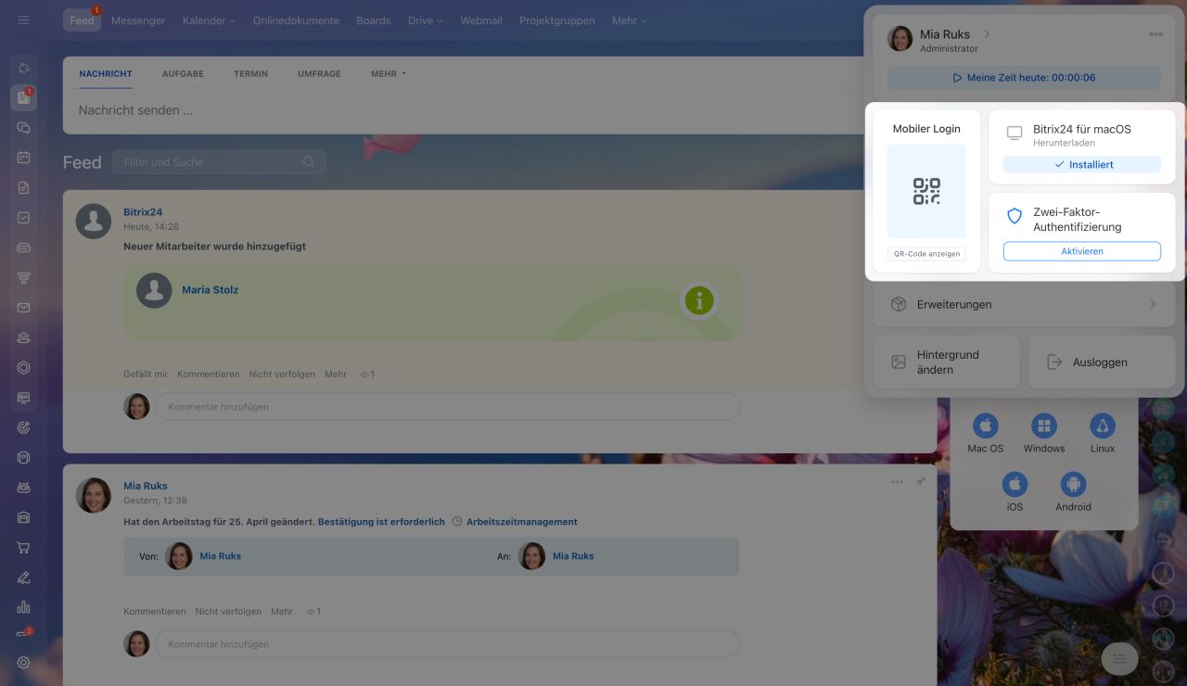The height and width of the screenshot is (686, 1187).
Task: Open the hamburger menu in the left sidebar
Action: click(x=23, y=20)
